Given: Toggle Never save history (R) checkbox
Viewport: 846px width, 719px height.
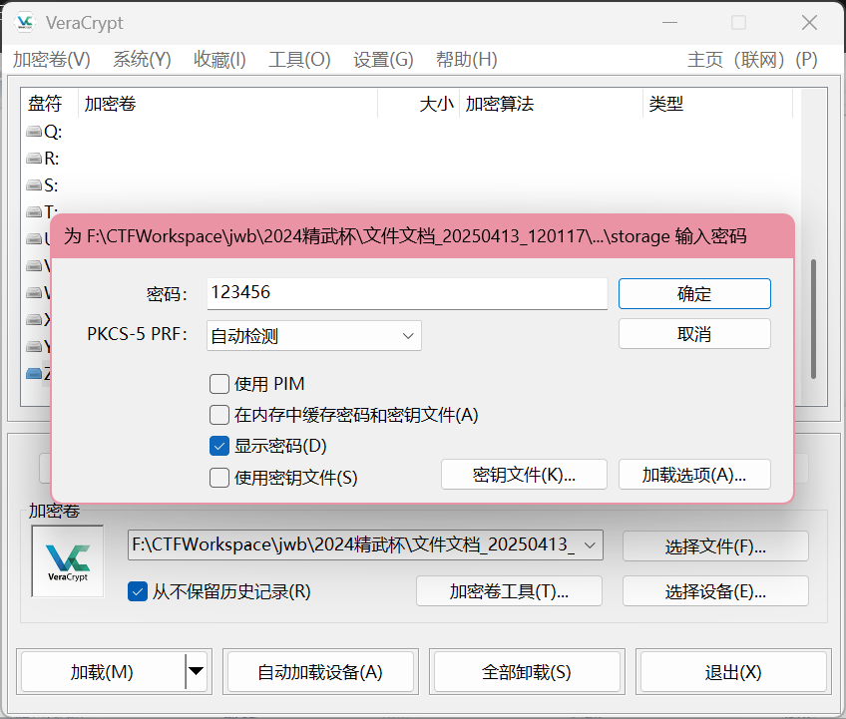Looking at the screenshot, I should tap(138, 591).
